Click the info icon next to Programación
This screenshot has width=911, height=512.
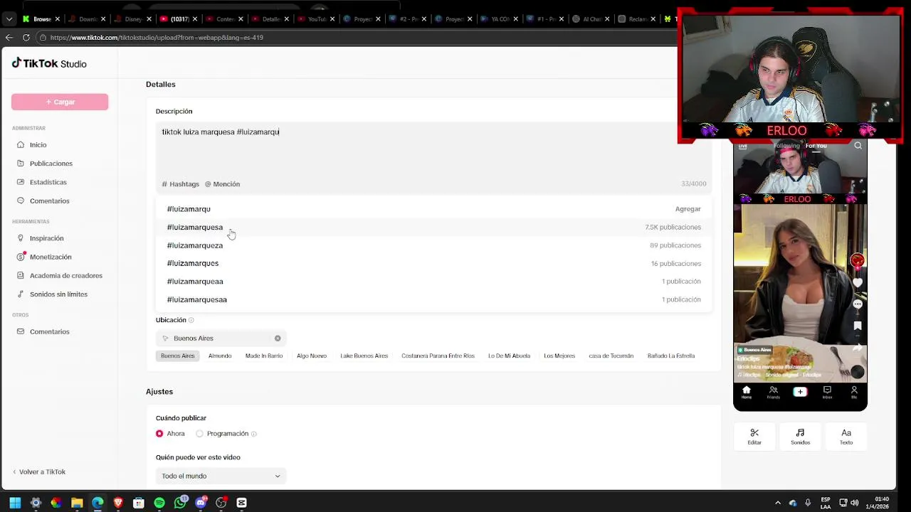tap(253, 434)
